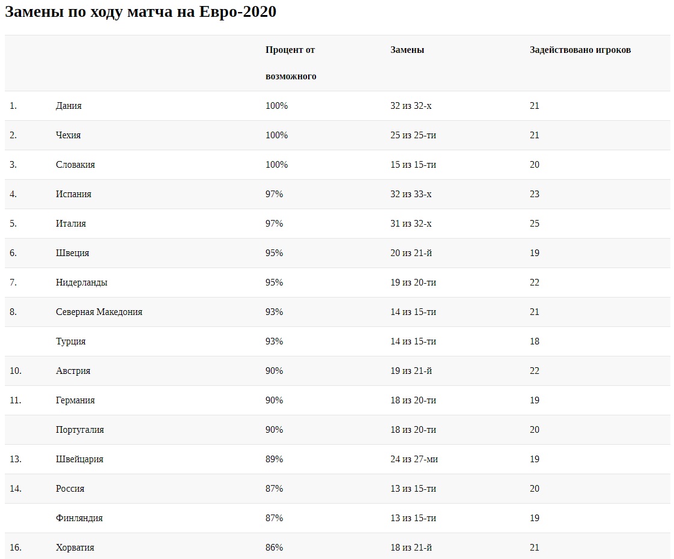
Task: Select the '32 из 33-х' cell
Action: [x=411, y=194]
